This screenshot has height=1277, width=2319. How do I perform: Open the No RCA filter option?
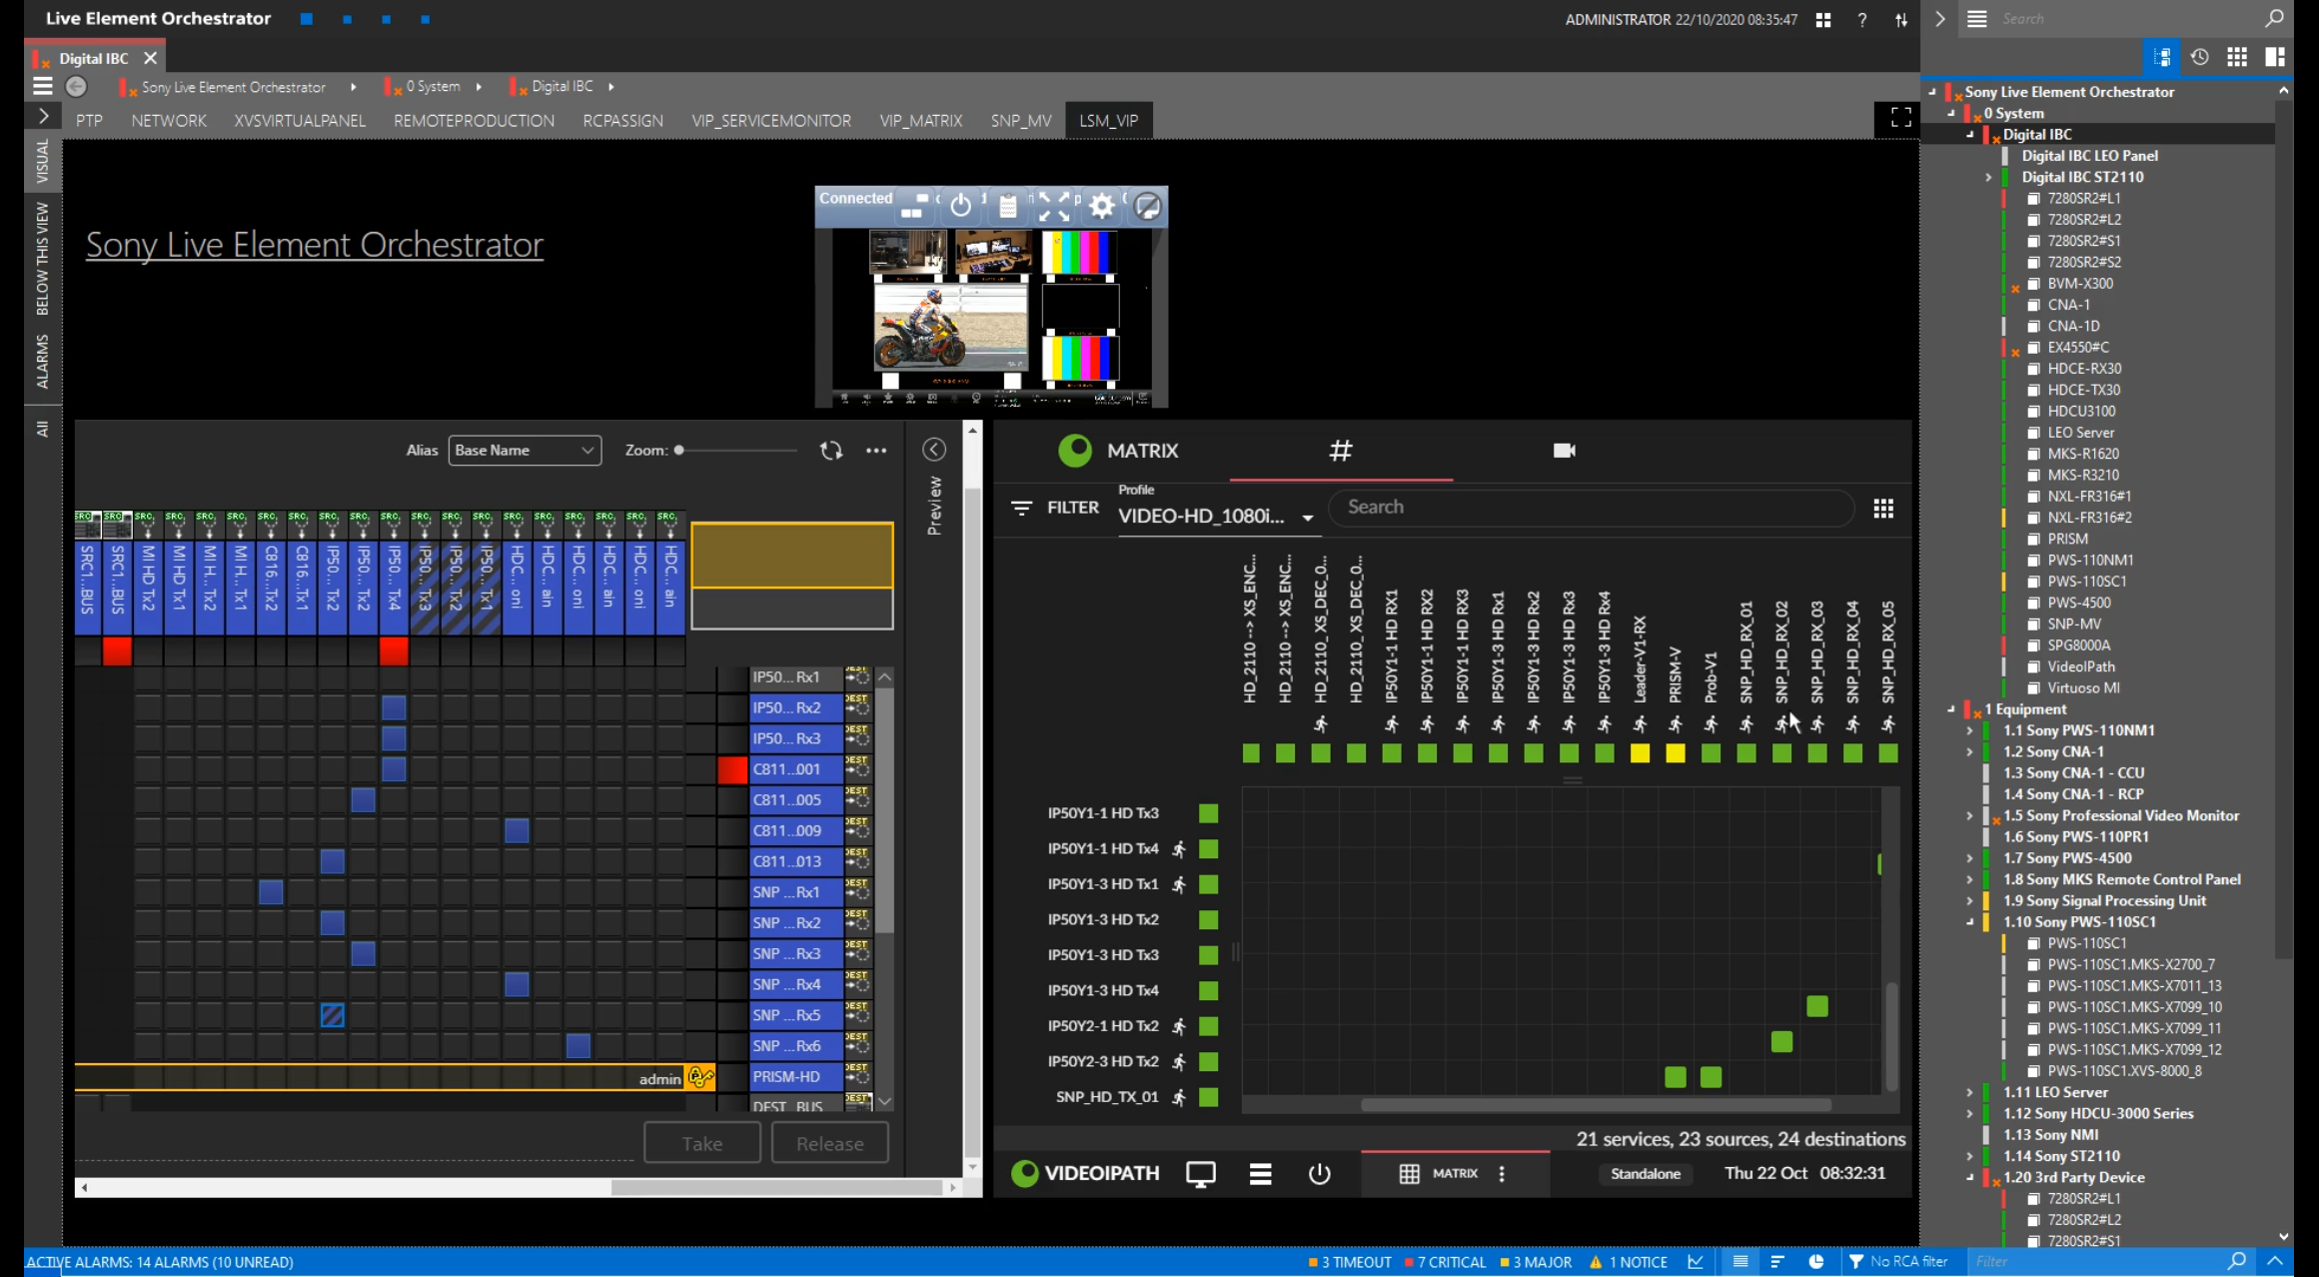[x=1898, y=1262]
